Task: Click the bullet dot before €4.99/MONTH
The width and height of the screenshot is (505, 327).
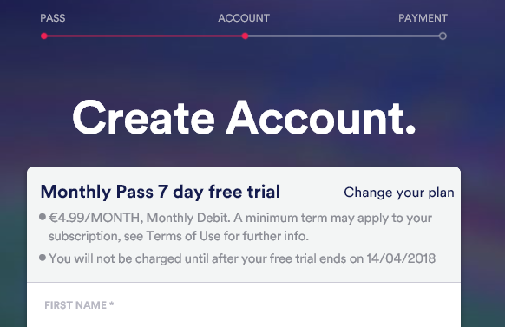Action: tap(43, 217)
